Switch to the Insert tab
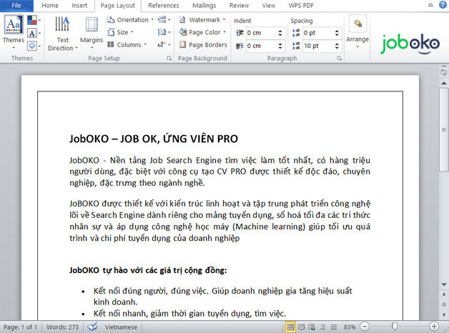 [x=79, y=6]
